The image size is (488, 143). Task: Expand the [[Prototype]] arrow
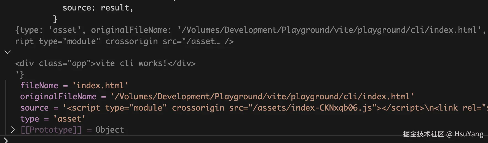click(x=13, y=130)
